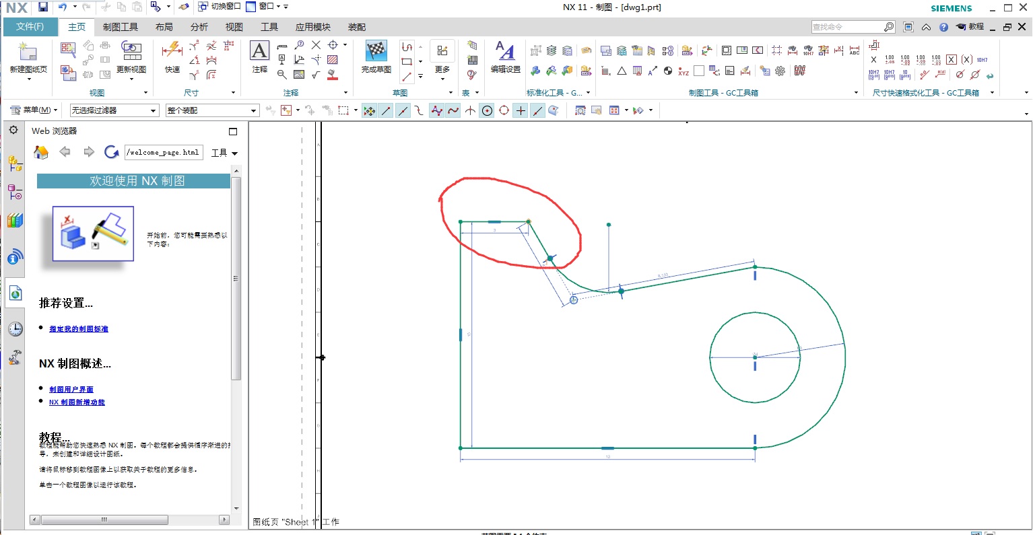Open the Assembly Navigator in resource bar
This screenshot has height=535, width=1033.
(15, 163)
